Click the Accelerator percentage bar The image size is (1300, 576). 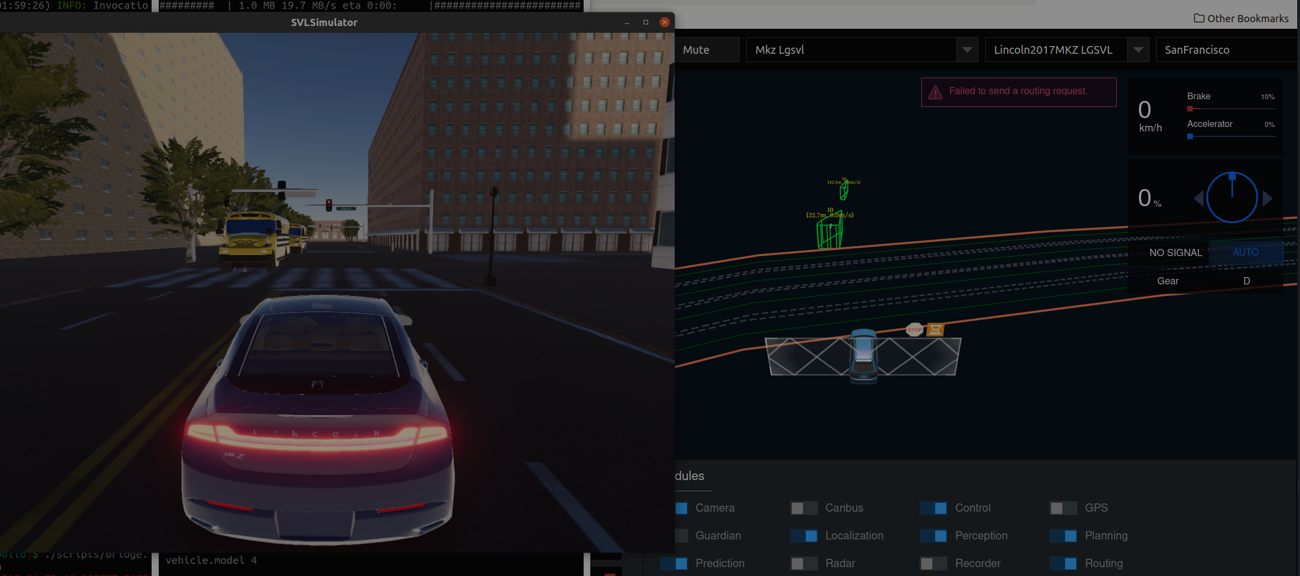pyautogui.click(x=1231, y=136)
